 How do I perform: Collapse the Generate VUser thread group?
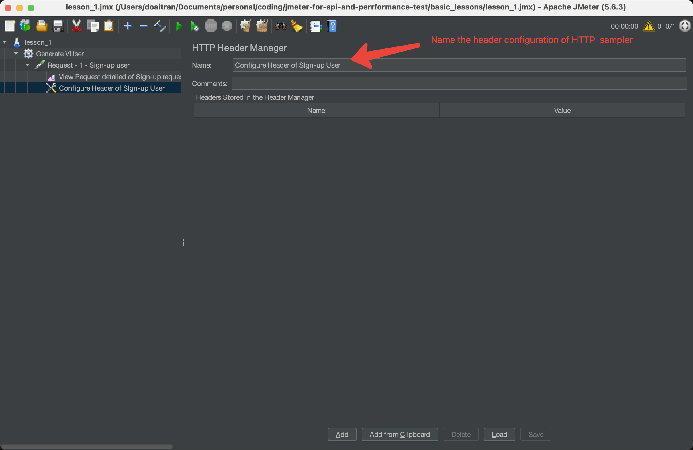(x=16, y=54)
